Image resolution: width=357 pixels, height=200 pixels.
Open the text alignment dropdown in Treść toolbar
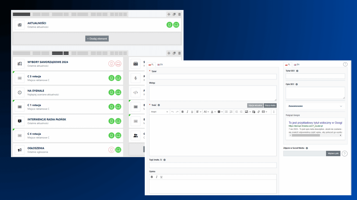tap(199, 112)
